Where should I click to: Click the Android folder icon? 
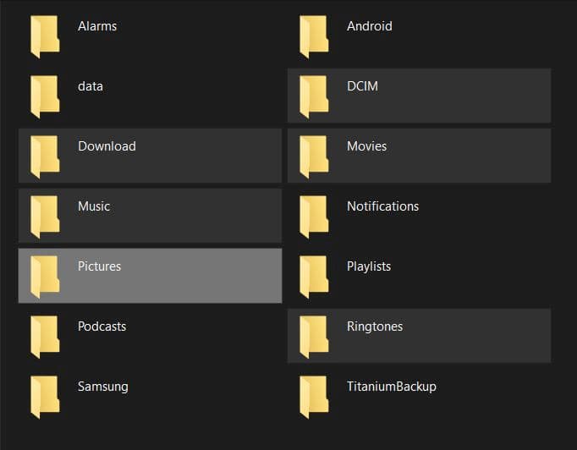[x=314, y=36]
